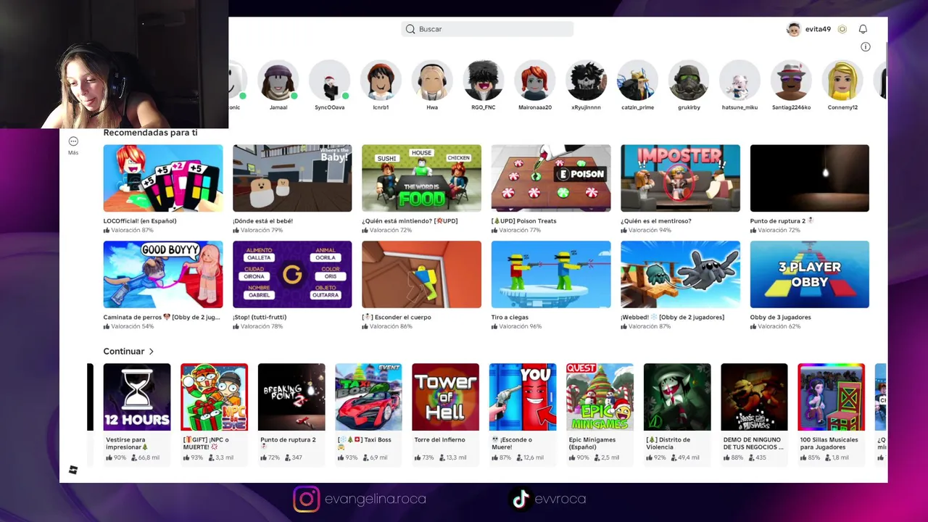Open LOCOfficial! (en Español) game thumbnail

(163, 178)
